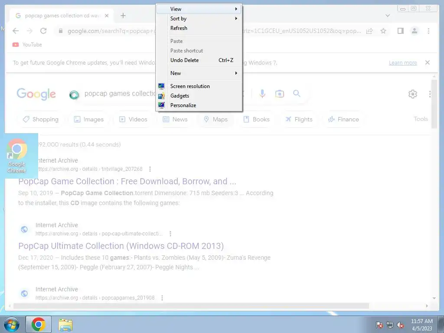
Task: Open the Sort by submenu
Action: coord(199,19)
